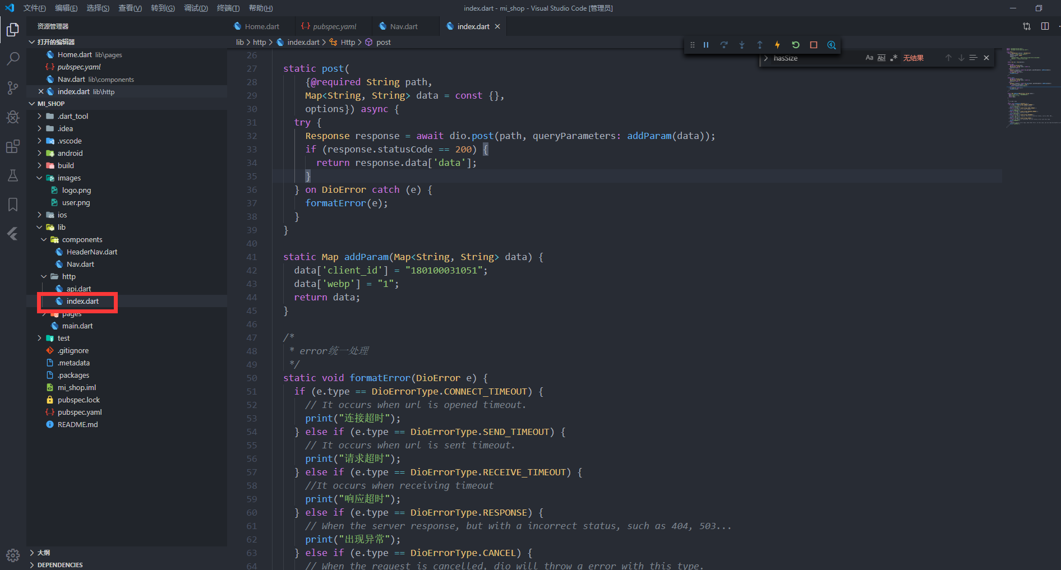Toggle Use Regular Expression in find widget
1061x570 pixels.
[894, 58]
